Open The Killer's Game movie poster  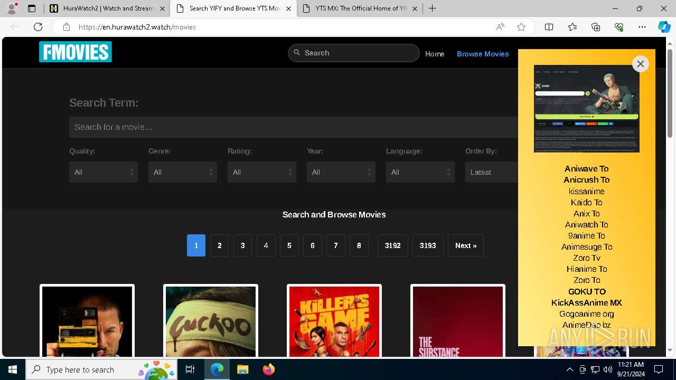[x=334, y=321]
